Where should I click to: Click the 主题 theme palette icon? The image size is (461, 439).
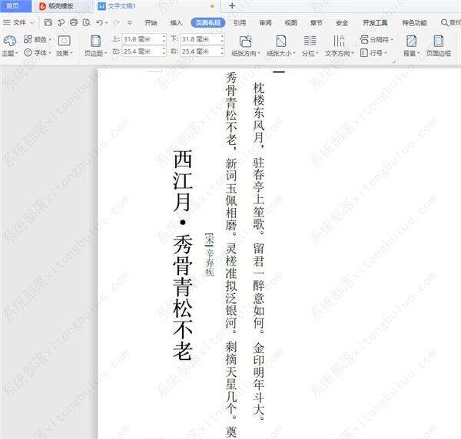tap(10, 41)
